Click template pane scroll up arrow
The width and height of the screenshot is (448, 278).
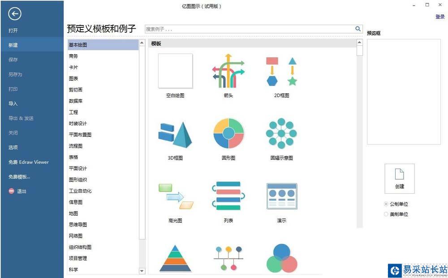click(359, 42)
